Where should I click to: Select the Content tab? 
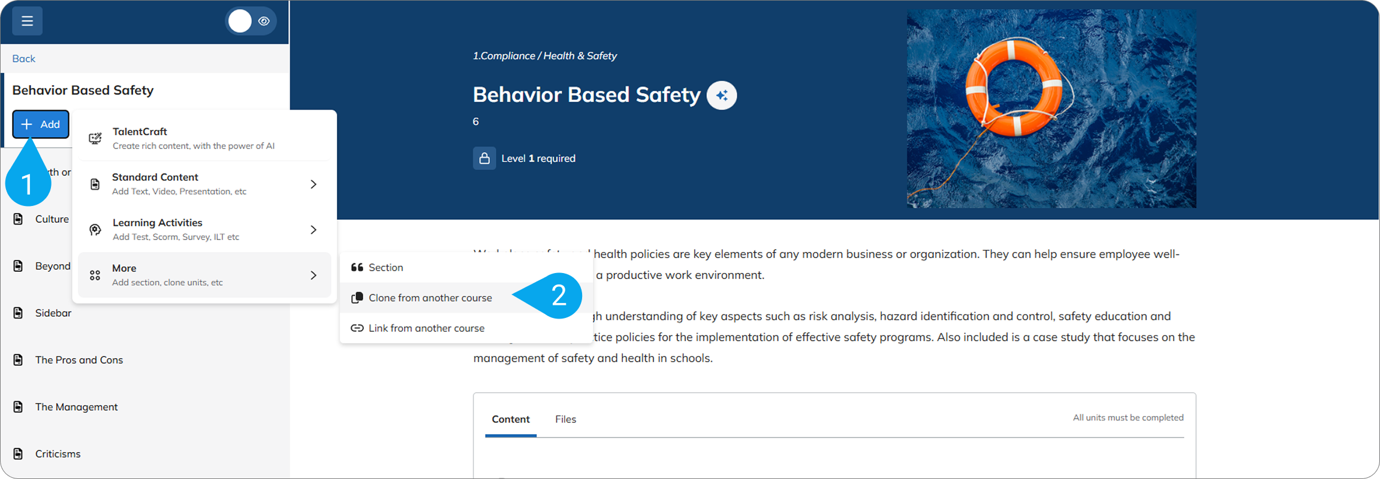pos(511,419)
